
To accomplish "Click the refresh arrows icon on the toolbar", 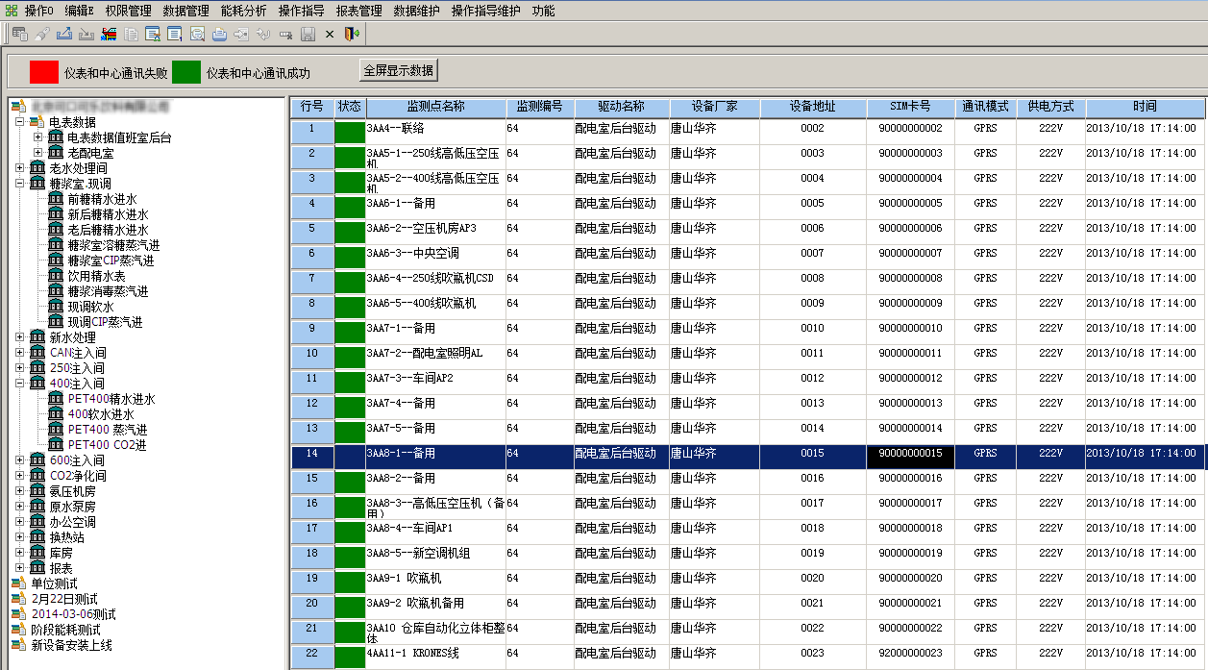I will (263, 35).
